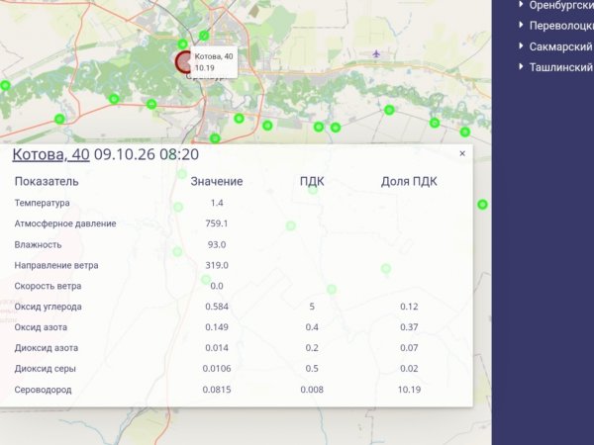Screen dimensions: 594x445
Task: Select the Оксид углерода value 0.584
Action: coord(217,307)
